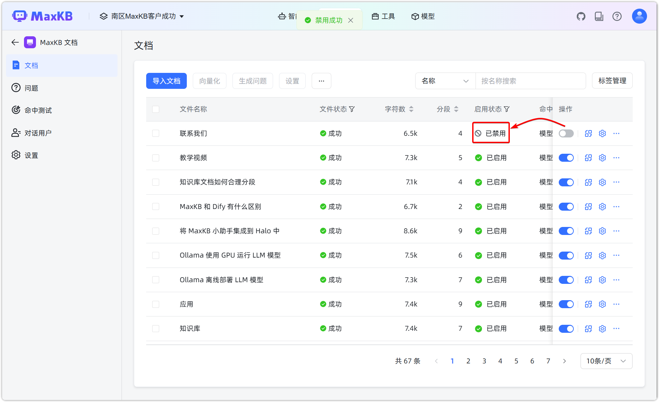
Task: Open the ellipsis menu on 知识库 row
Action: (616, 328)
